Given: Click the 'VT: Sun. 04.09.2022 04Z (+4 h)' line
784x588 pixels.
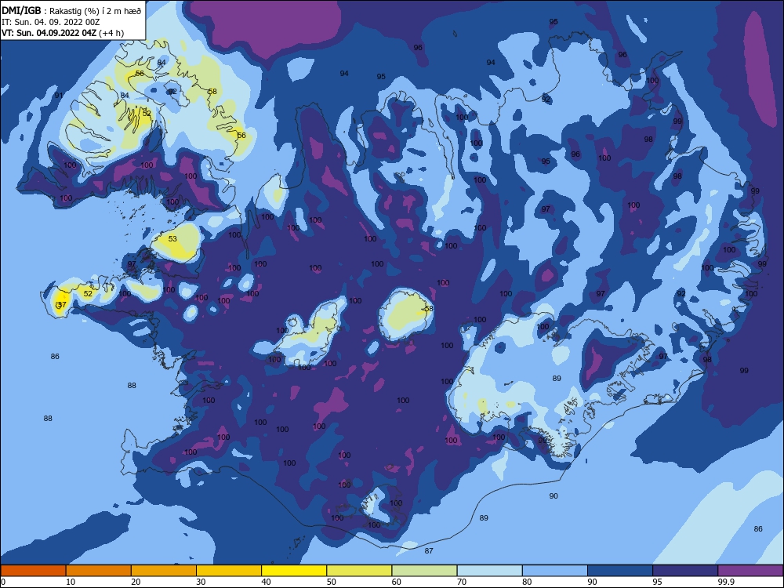Looking at the screenshot, I should tap(63, 33).
